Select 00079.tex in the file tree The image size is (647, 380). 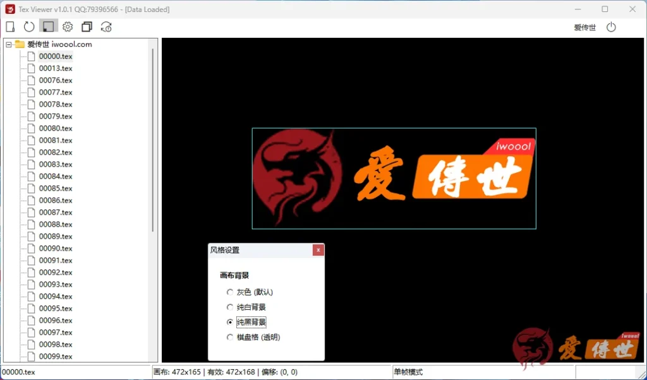point(56,116)
